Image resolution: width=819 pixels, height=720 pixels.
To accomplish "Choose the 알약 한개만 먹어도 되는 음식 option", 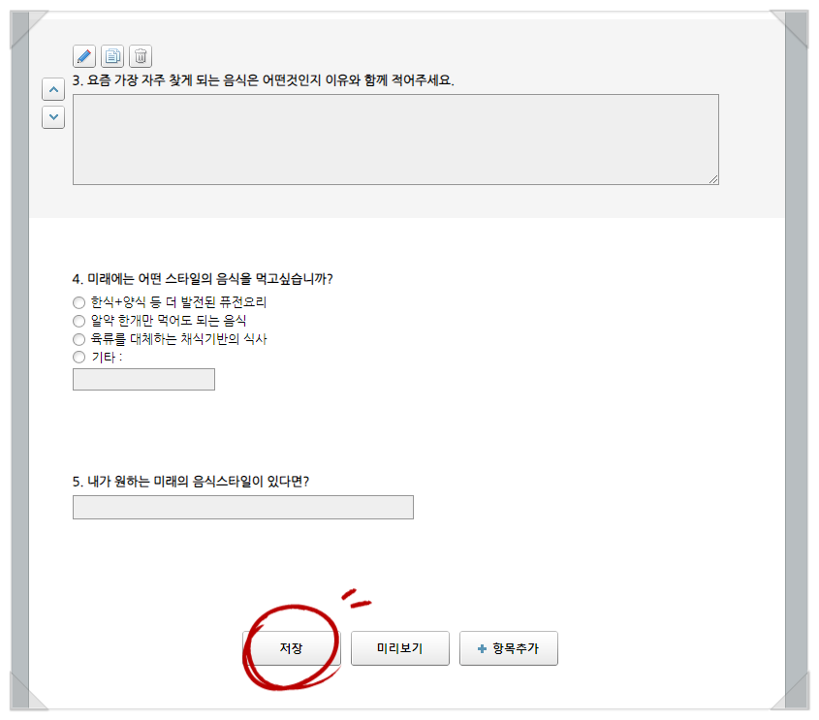I will (x=79, y=321).
